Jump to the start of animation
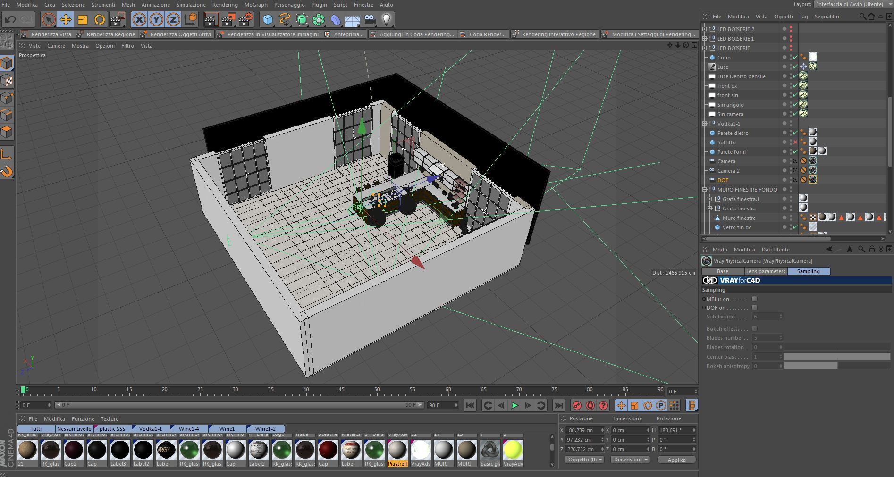Image resolution: width=894 pixels, height=477 pixels. tap(470, 405)
